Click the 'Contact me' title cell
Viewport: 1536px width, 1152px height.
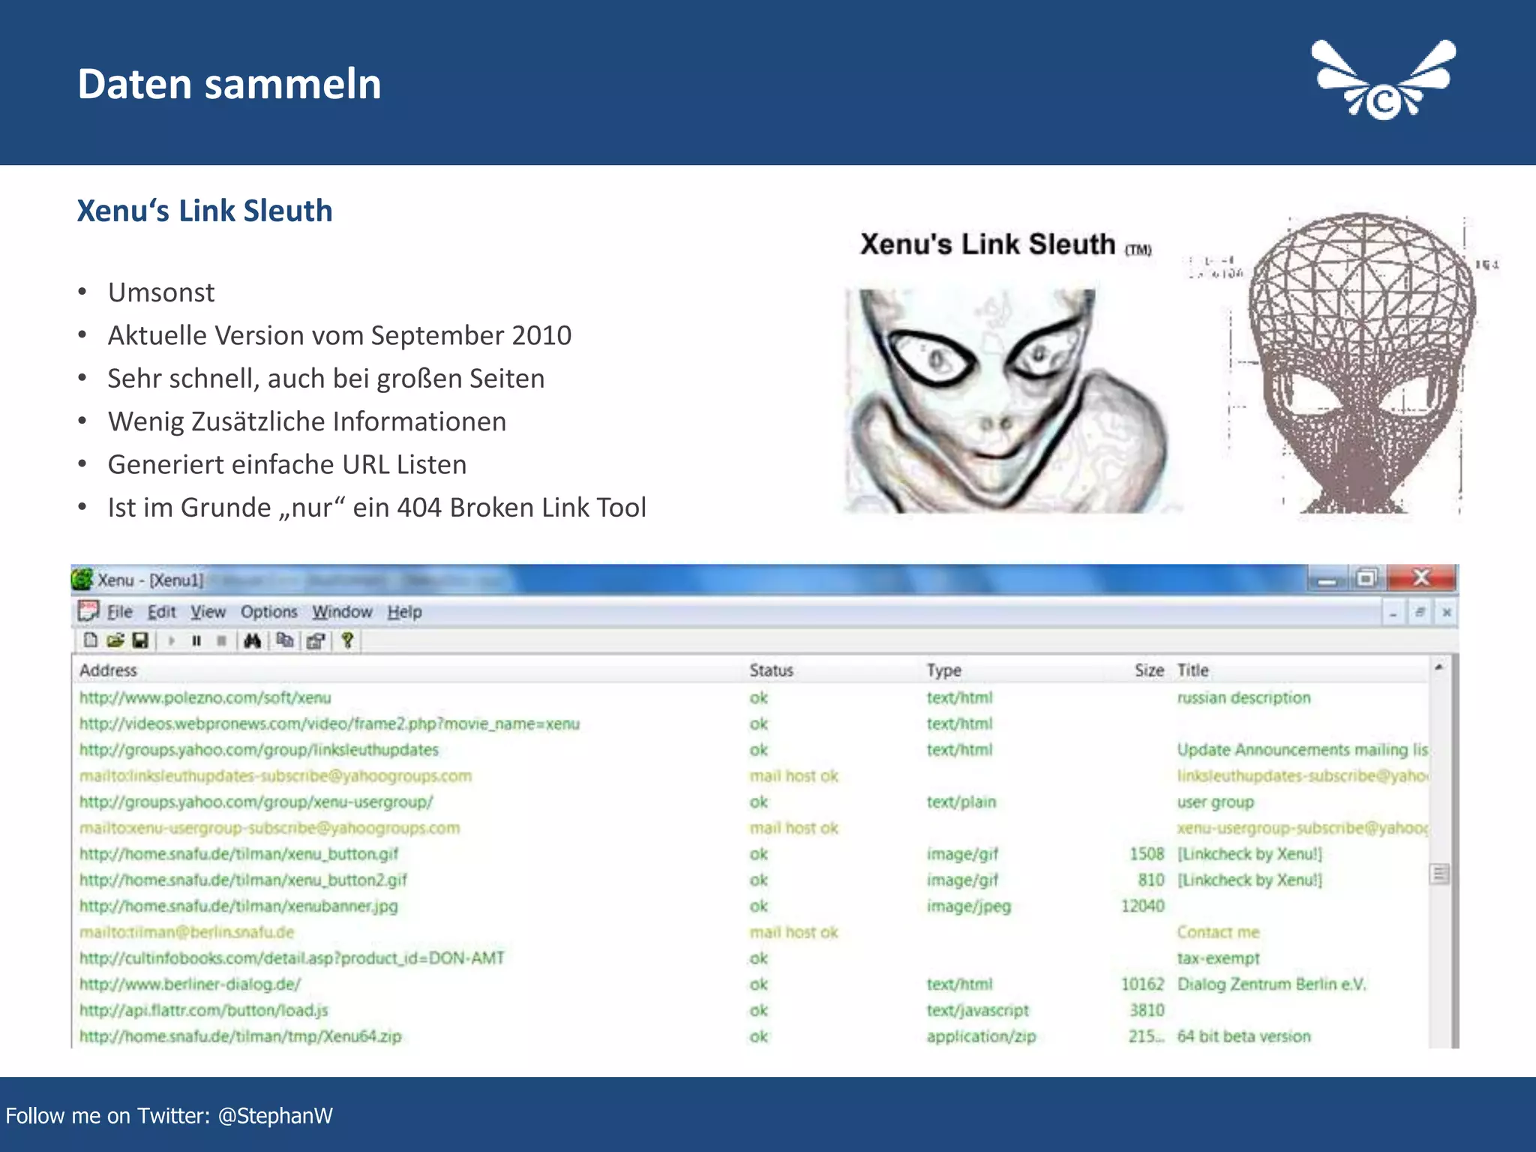[1218, 932]
